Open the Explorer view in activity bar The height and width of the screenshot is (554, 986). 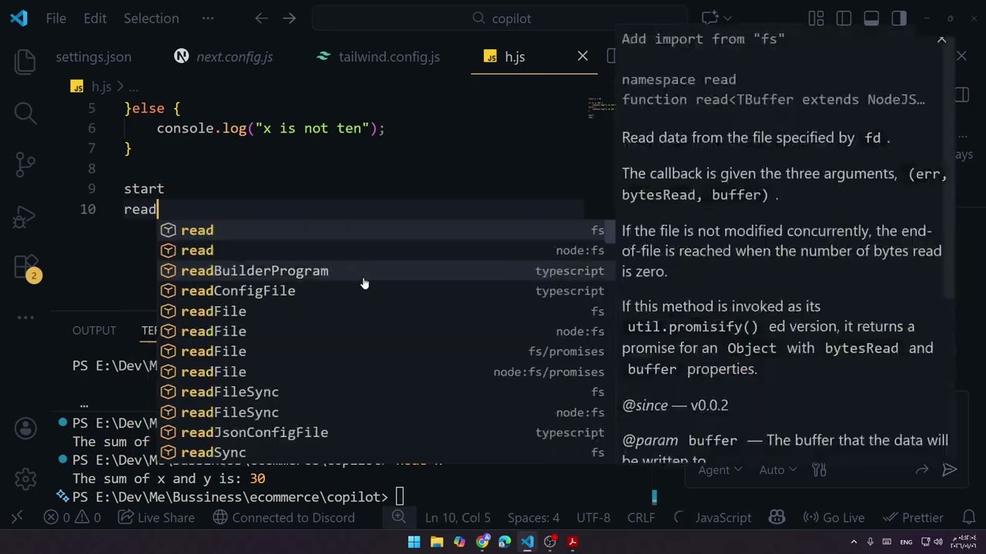pos(25,62)
